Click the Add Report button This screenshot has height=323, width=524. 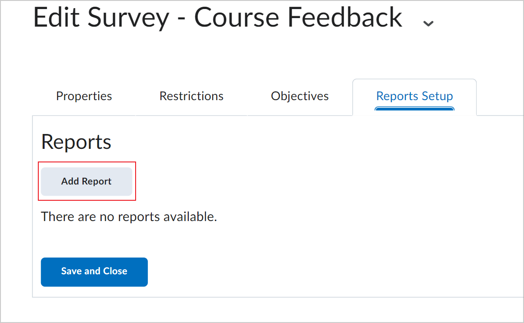(87, 181)
